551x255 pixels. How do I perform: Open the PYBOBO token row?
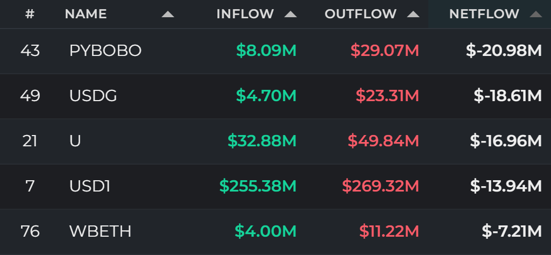[275, 51]
